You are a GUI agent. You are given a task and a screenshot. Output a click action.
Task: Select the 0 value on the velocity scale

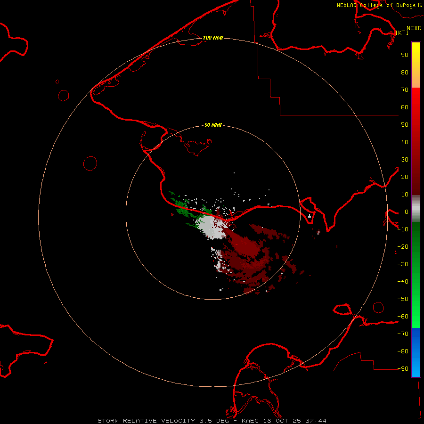pyautogui.click(x=407, y=212)
